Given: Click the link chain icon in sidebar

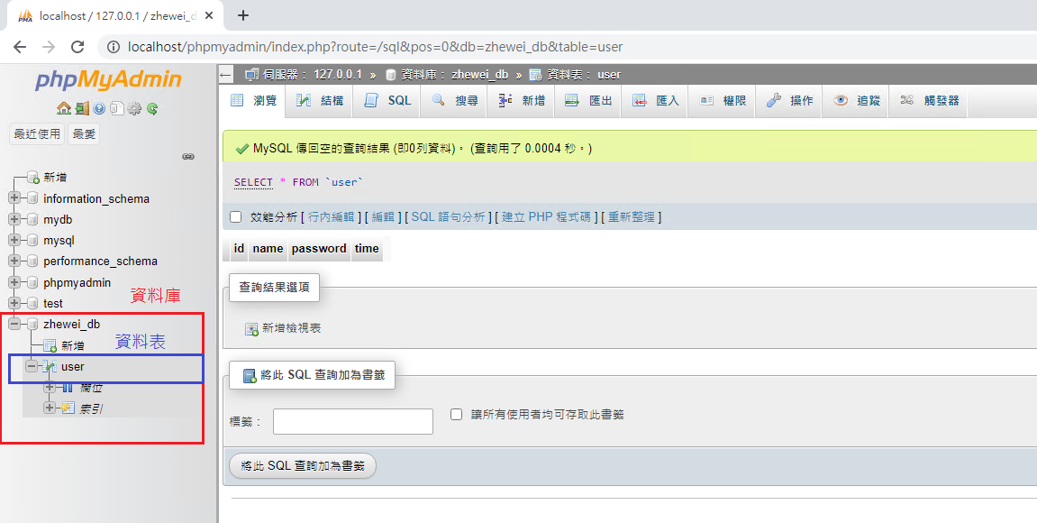Looking at the screenshot, I should pyautogui.click(x=188, y=156).
